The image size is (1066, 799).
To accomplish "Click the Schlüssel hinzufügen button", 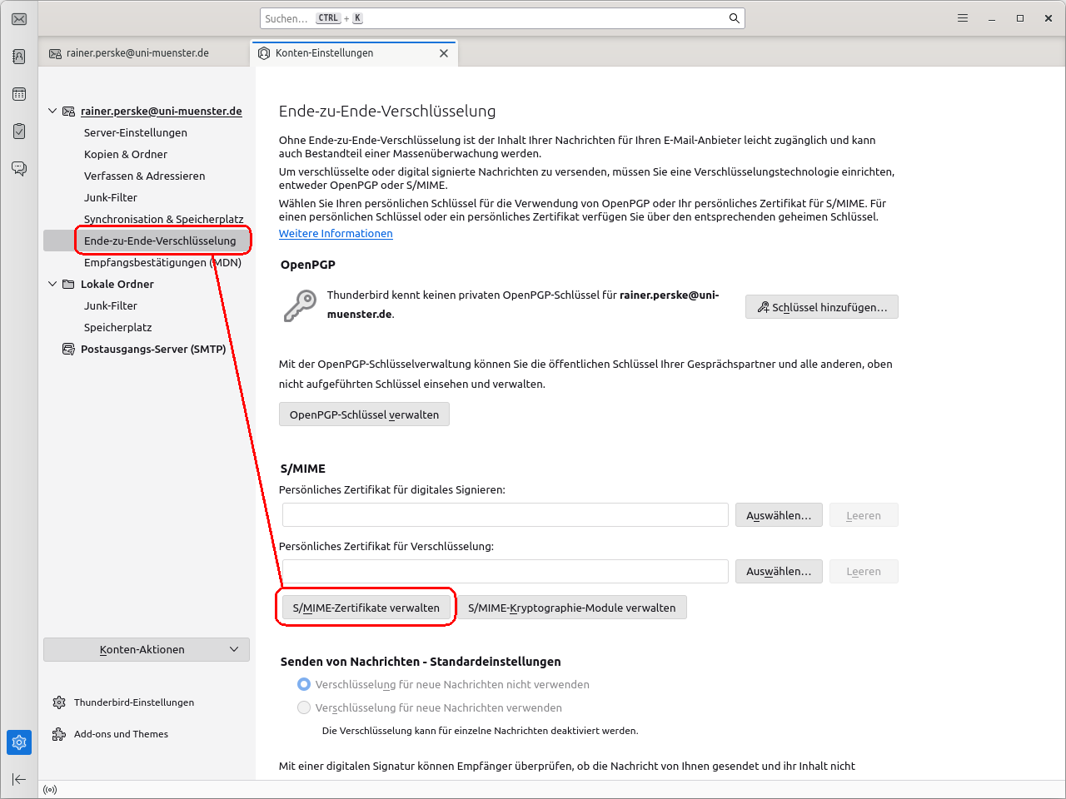I will coord(821,307).
